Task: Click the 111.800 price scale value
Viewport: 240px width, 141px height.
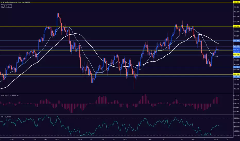Action: tap(236, 79)
